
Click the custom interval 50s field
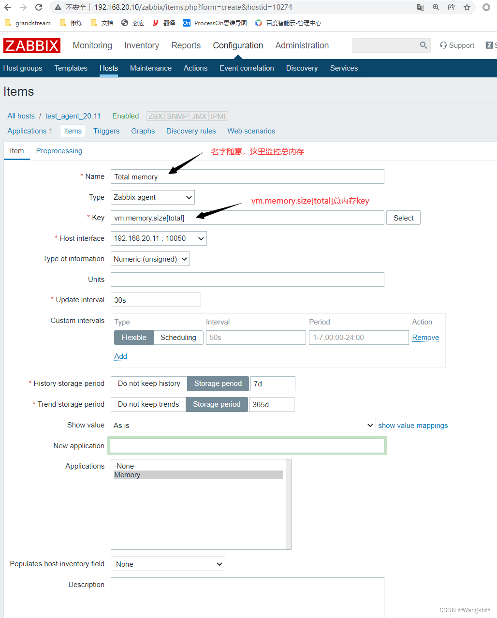pos(256,338)
